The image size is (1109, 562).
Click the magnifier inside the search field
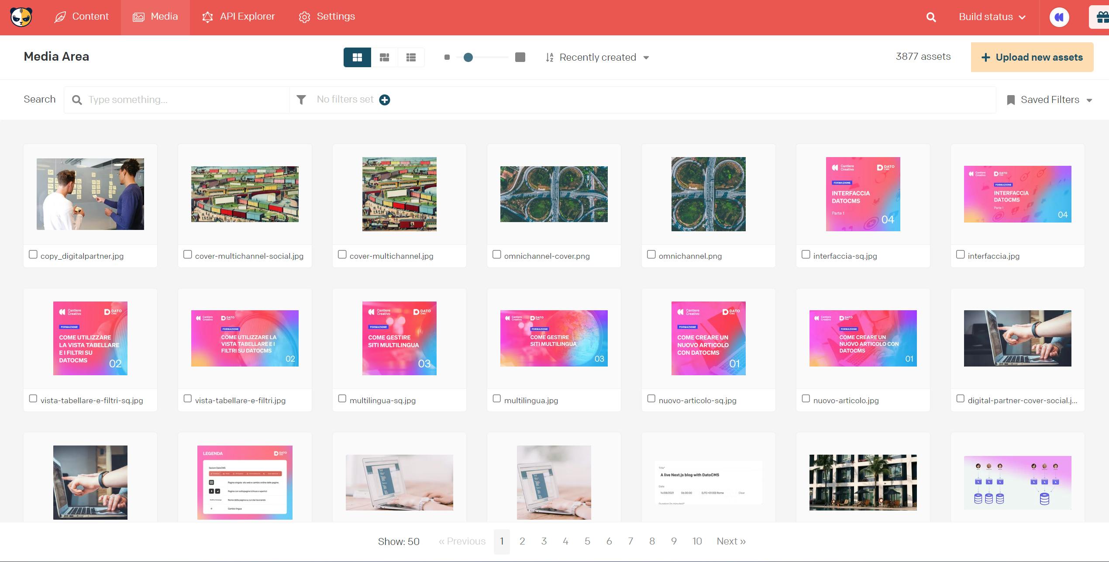click(x=77, y=100)
